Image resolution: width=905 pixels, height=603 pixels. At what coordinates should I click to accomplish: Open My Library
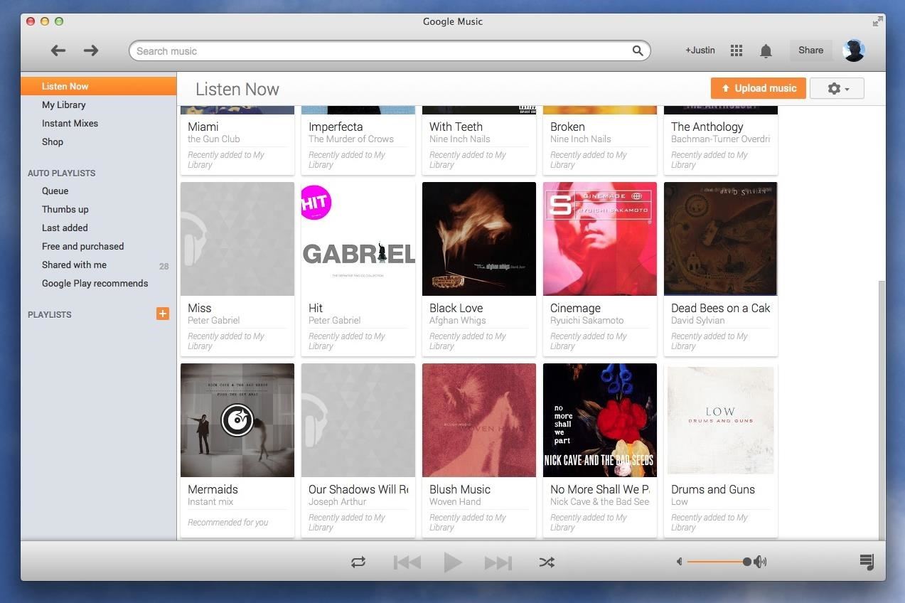pos(64,105)
